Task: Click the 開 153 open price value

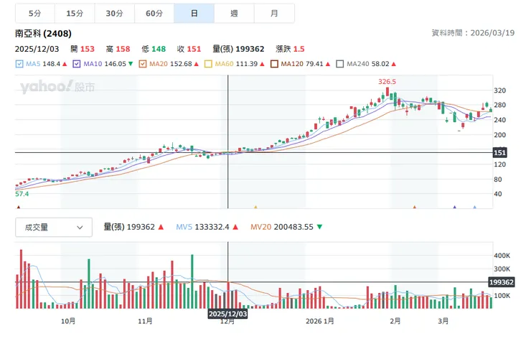Action: 83,49
